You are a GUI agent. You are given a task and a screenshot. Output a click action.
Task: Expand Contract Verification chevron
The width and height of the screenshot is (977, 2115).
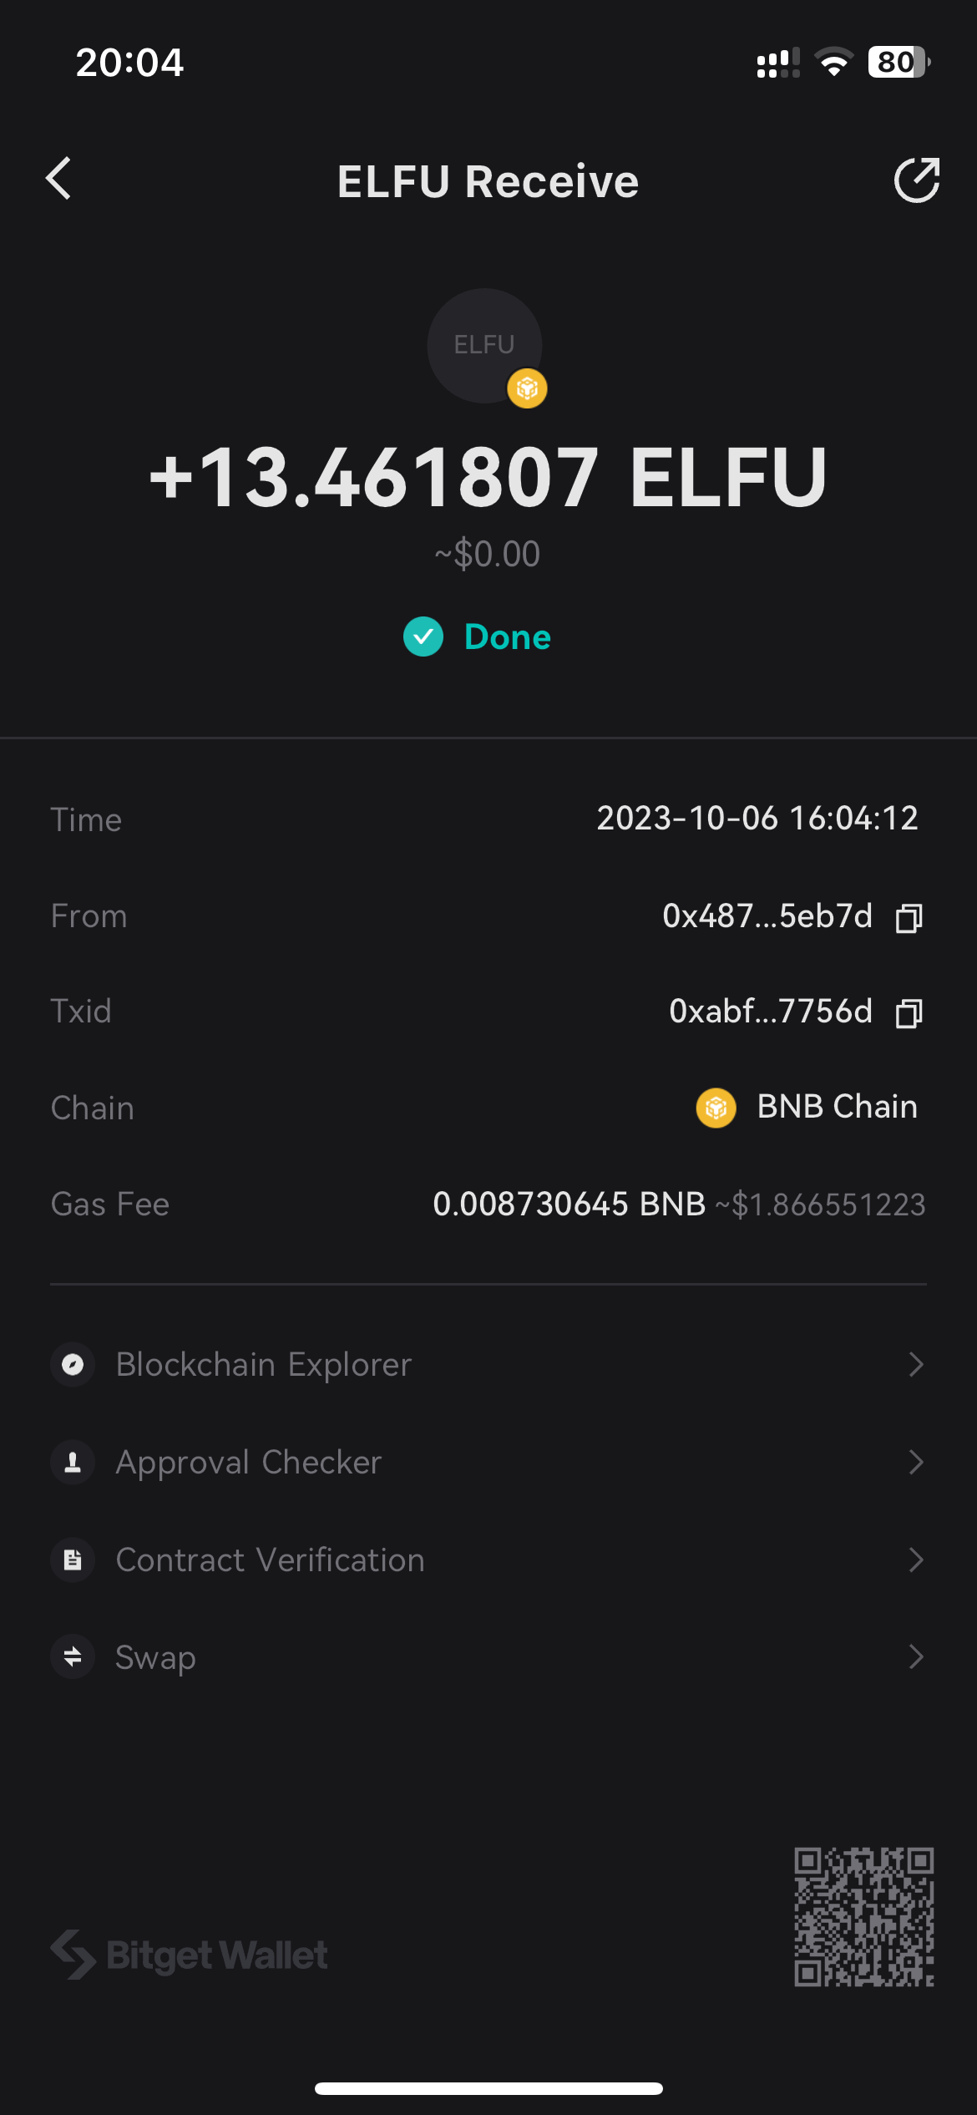pos(916,1560)
